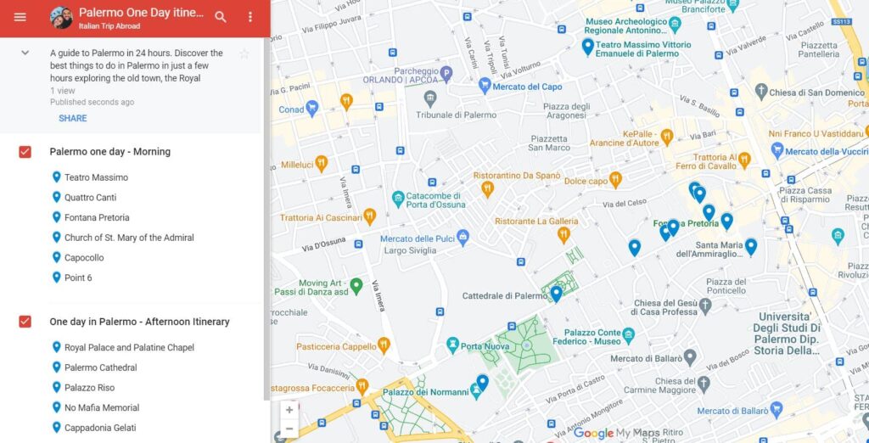Click the Moving Art green marker
This screenshot has width=869, height=443.
[x=356, y=286]
